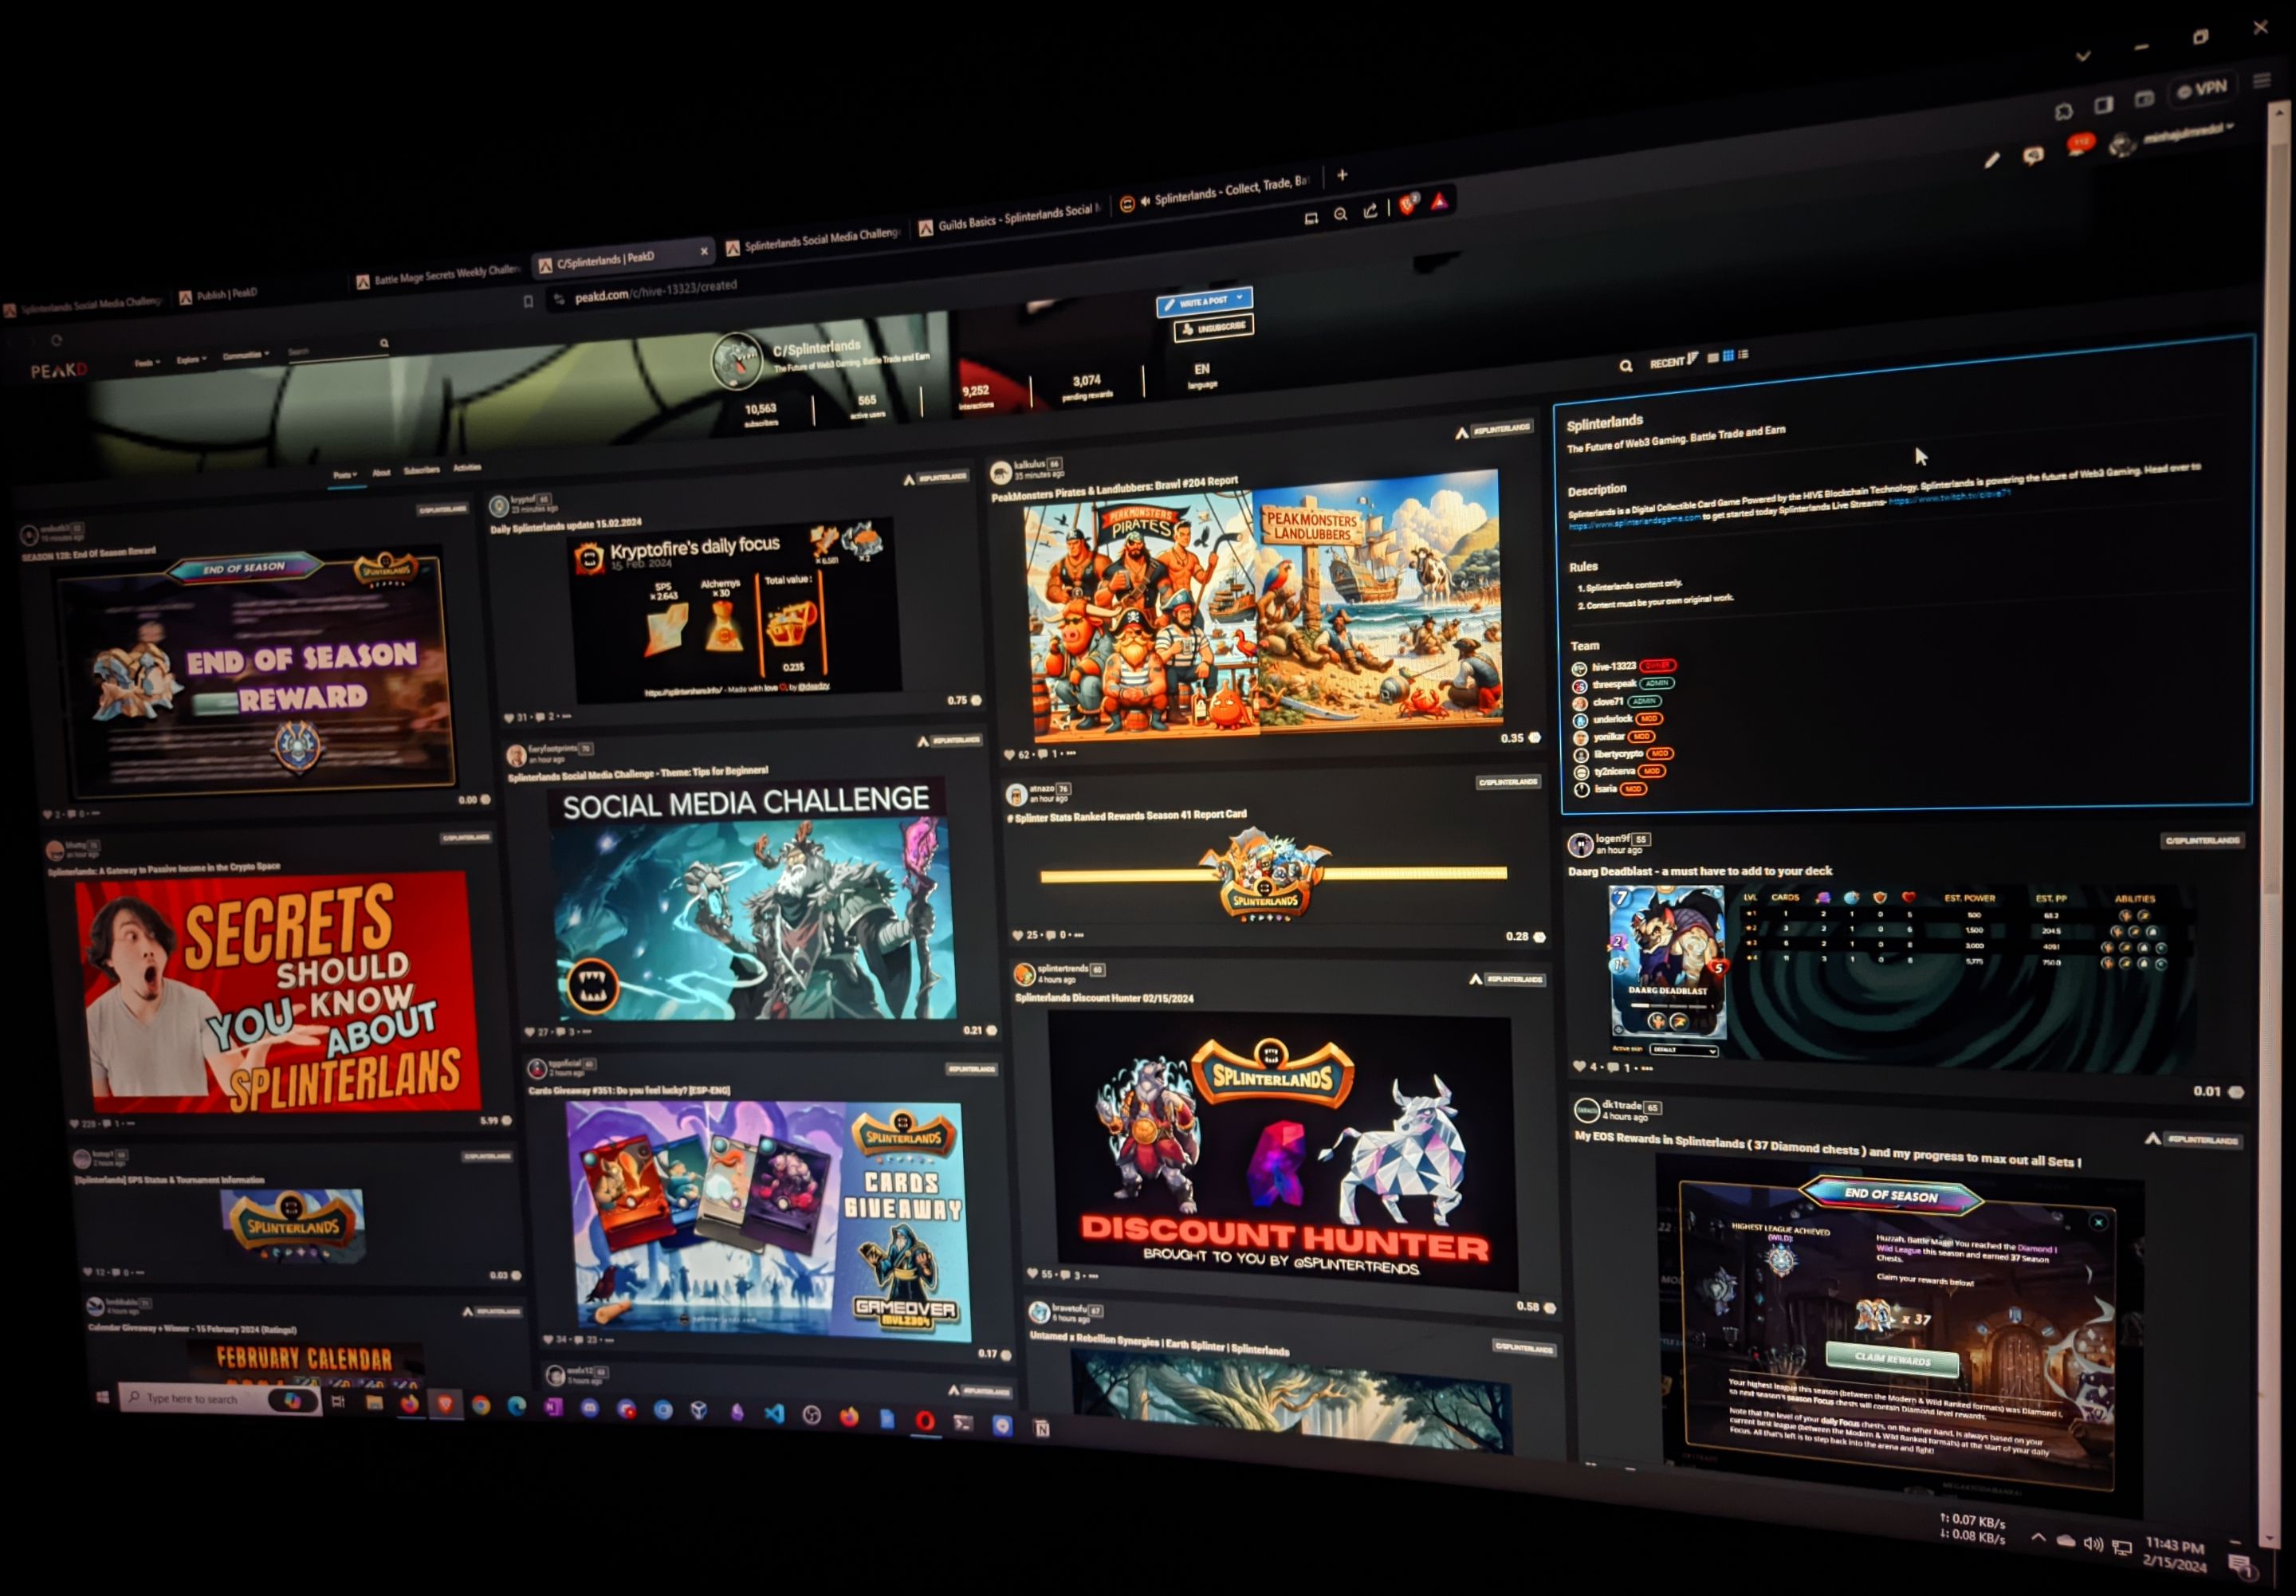Image resolution: width=2296 pixels, height=1596 pixels.
Task: Open the Brave browser taskbar icon
Action: 445,1405
